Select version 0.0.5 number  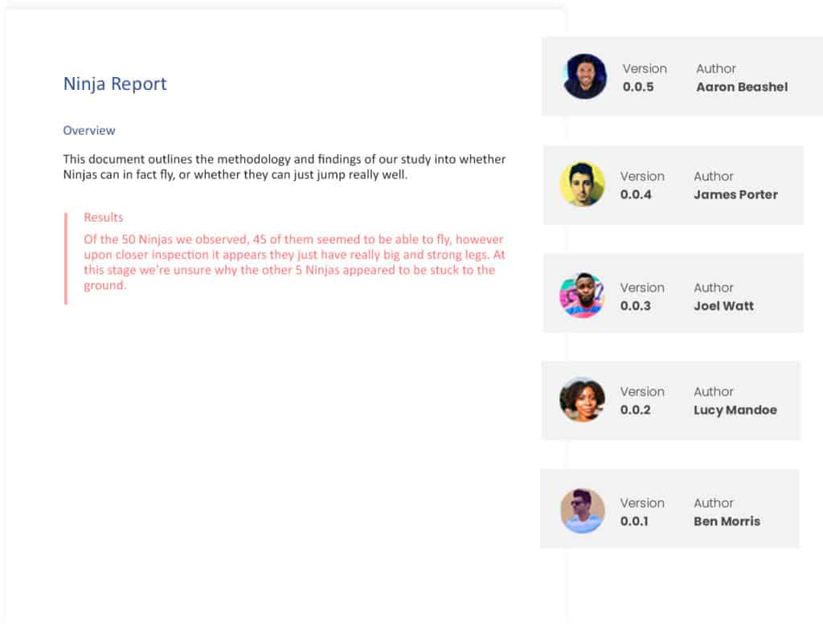pos(638,87)
